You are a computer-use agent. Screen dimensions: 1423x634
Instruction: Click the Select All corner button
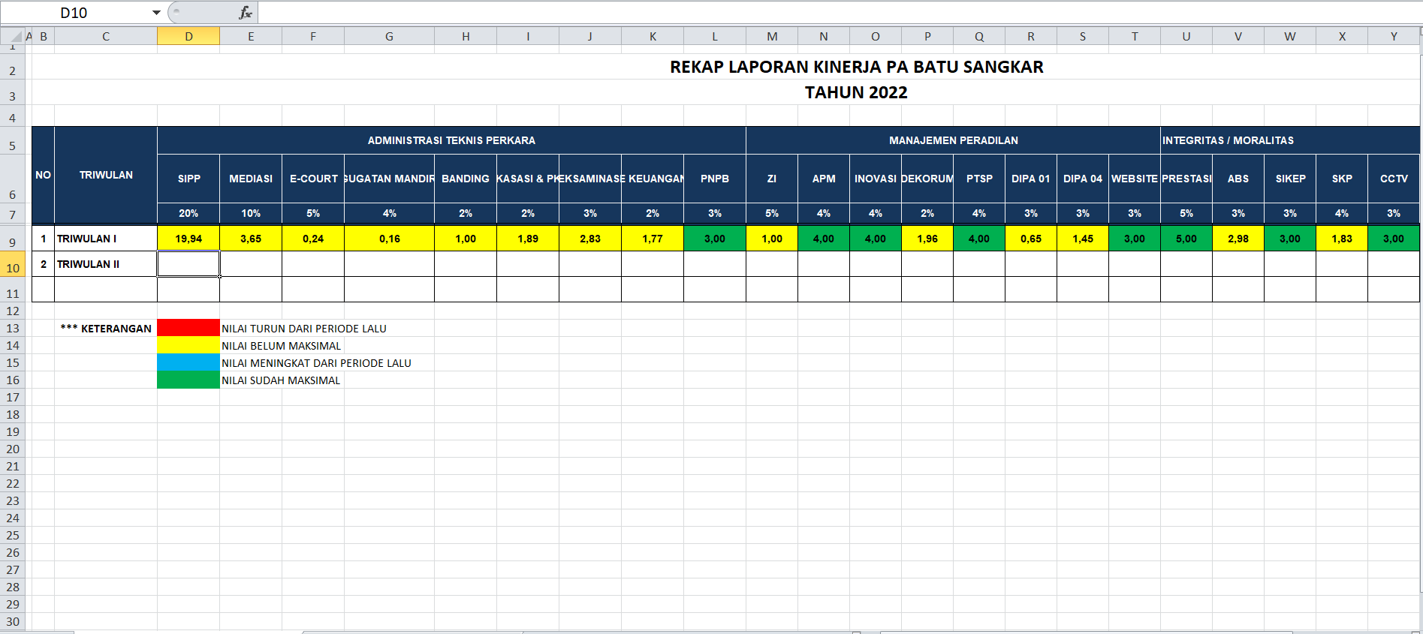(x=12, y=36)
